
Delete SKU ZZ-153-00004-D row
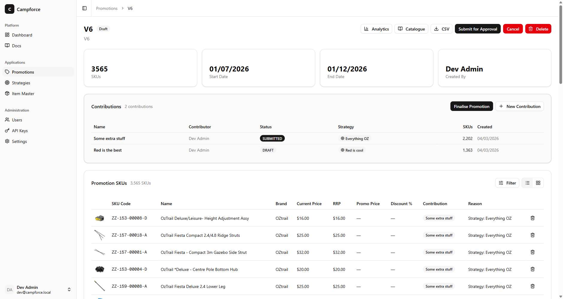click(532, 269)
